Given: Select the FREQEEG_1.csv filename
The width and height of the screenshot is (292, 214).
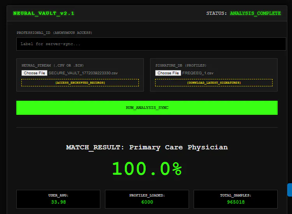Looking at the screenshot, I should tap(198, 73).
